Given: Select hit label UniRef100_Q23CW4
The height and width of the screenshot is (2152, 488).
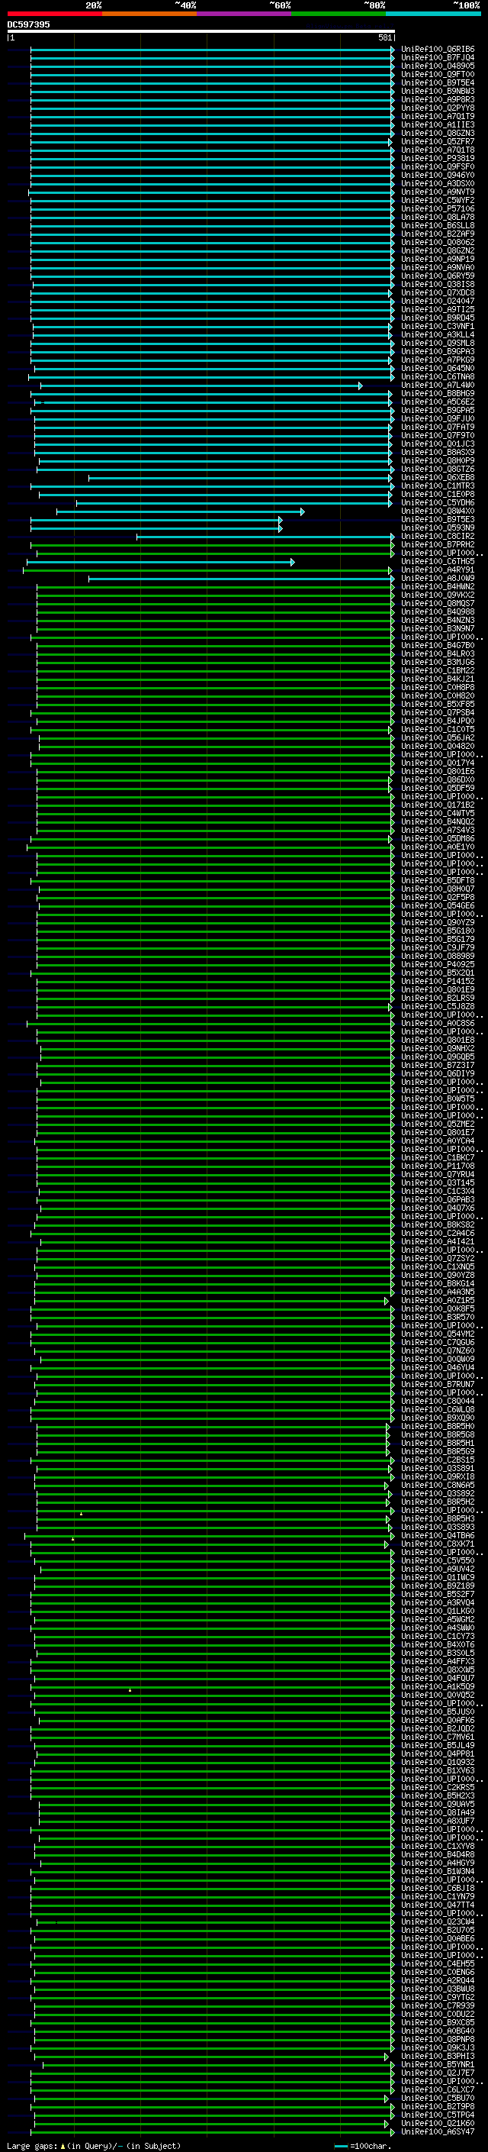Looking at the screenshot, I should click(x=438, y=1922).
